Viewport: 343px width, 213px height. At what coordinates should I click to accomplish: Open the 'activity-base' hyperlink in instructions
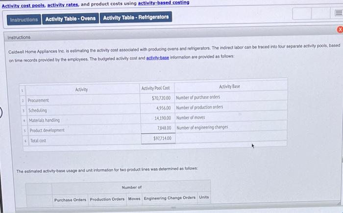(157, 58)
